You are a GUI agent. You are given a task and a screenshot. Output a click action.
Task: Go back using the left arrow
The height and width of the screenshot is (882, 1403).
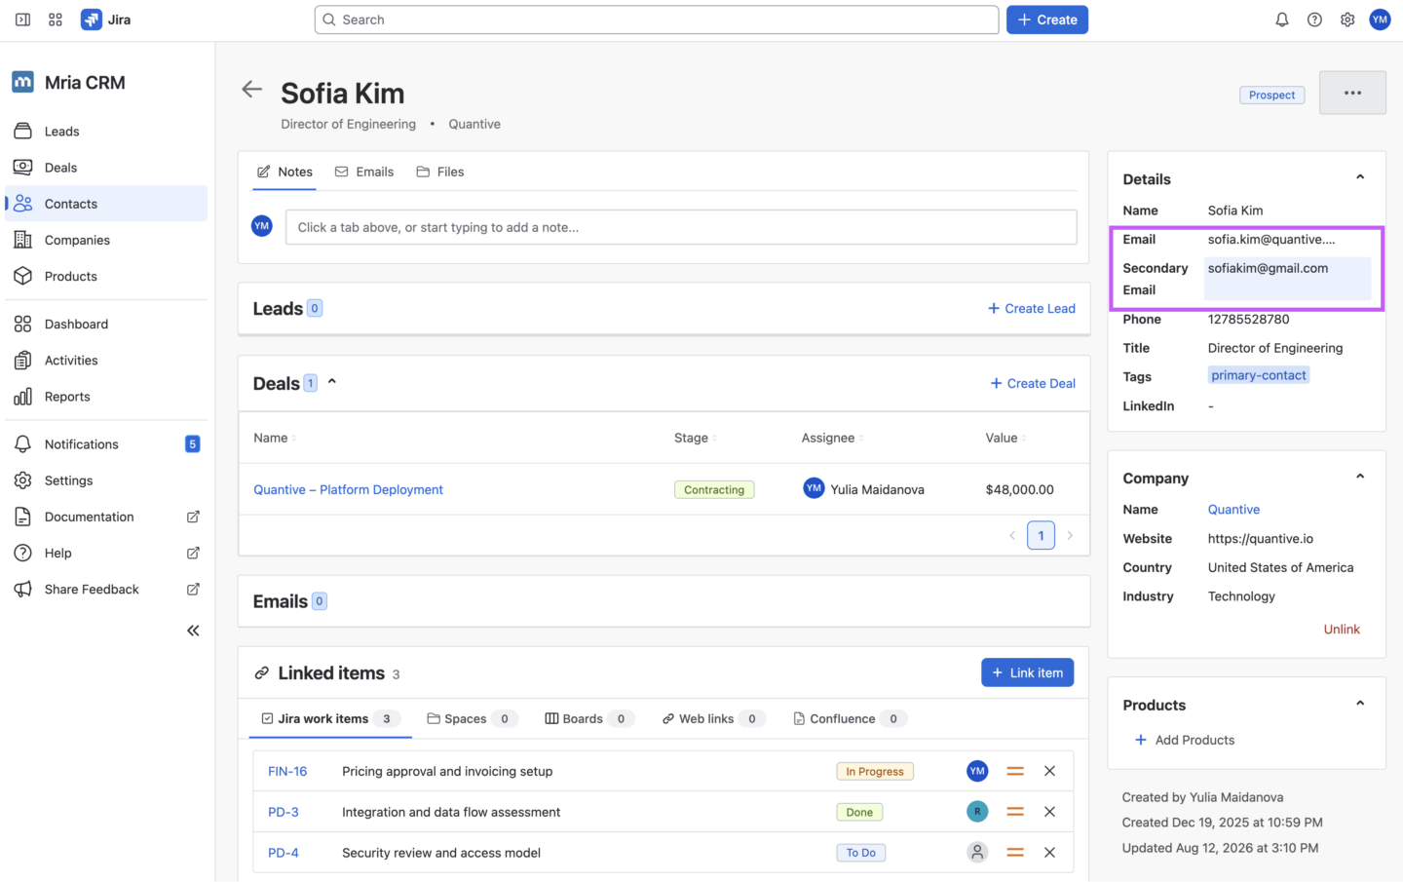click(x=252, y=90)
